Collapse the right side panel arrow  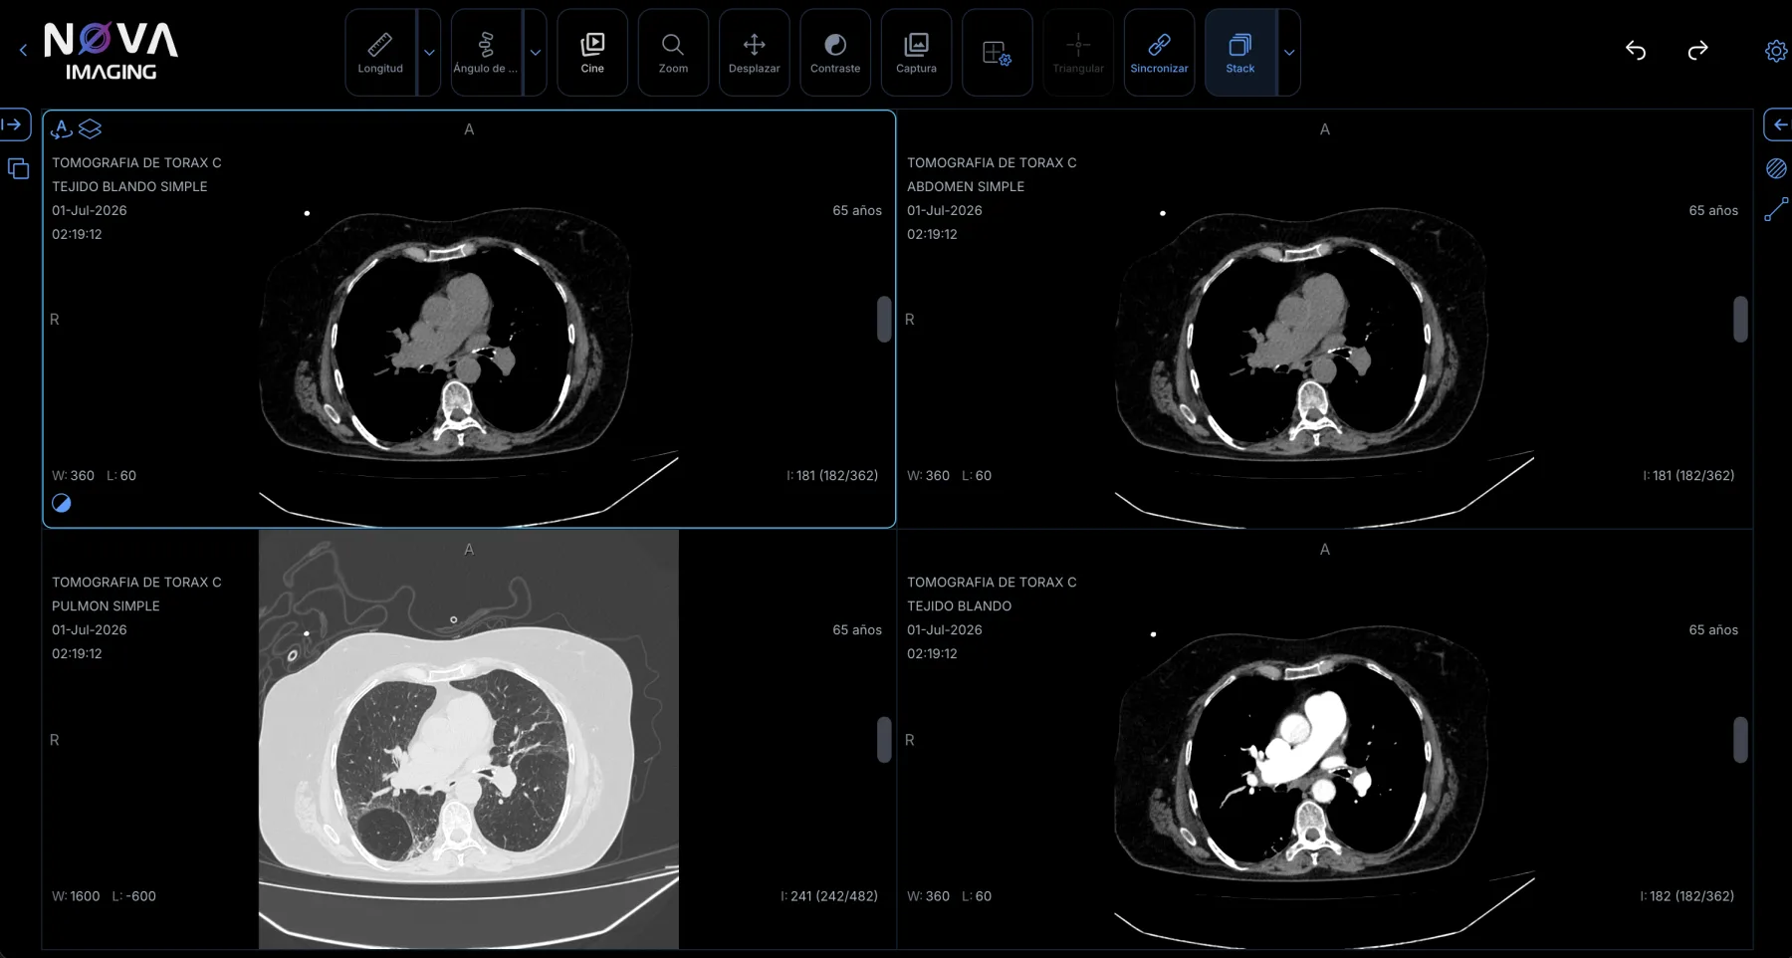1779,124
